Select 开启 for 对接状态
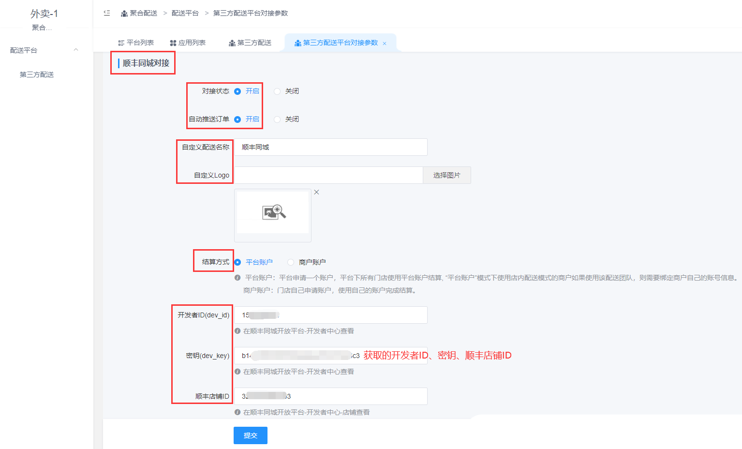 pos(237,91)
